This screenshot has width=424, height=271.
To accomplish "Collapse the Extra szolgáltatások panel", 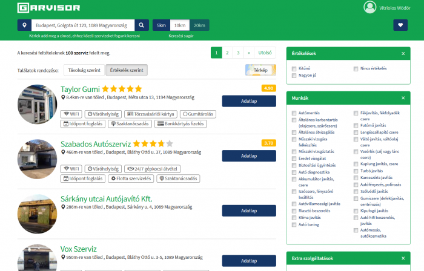I will [403, 258].
